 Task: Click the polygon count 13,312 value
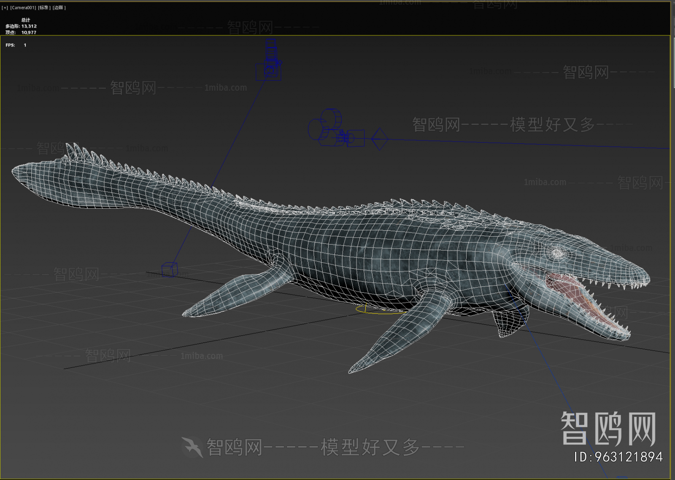point(29,26)
